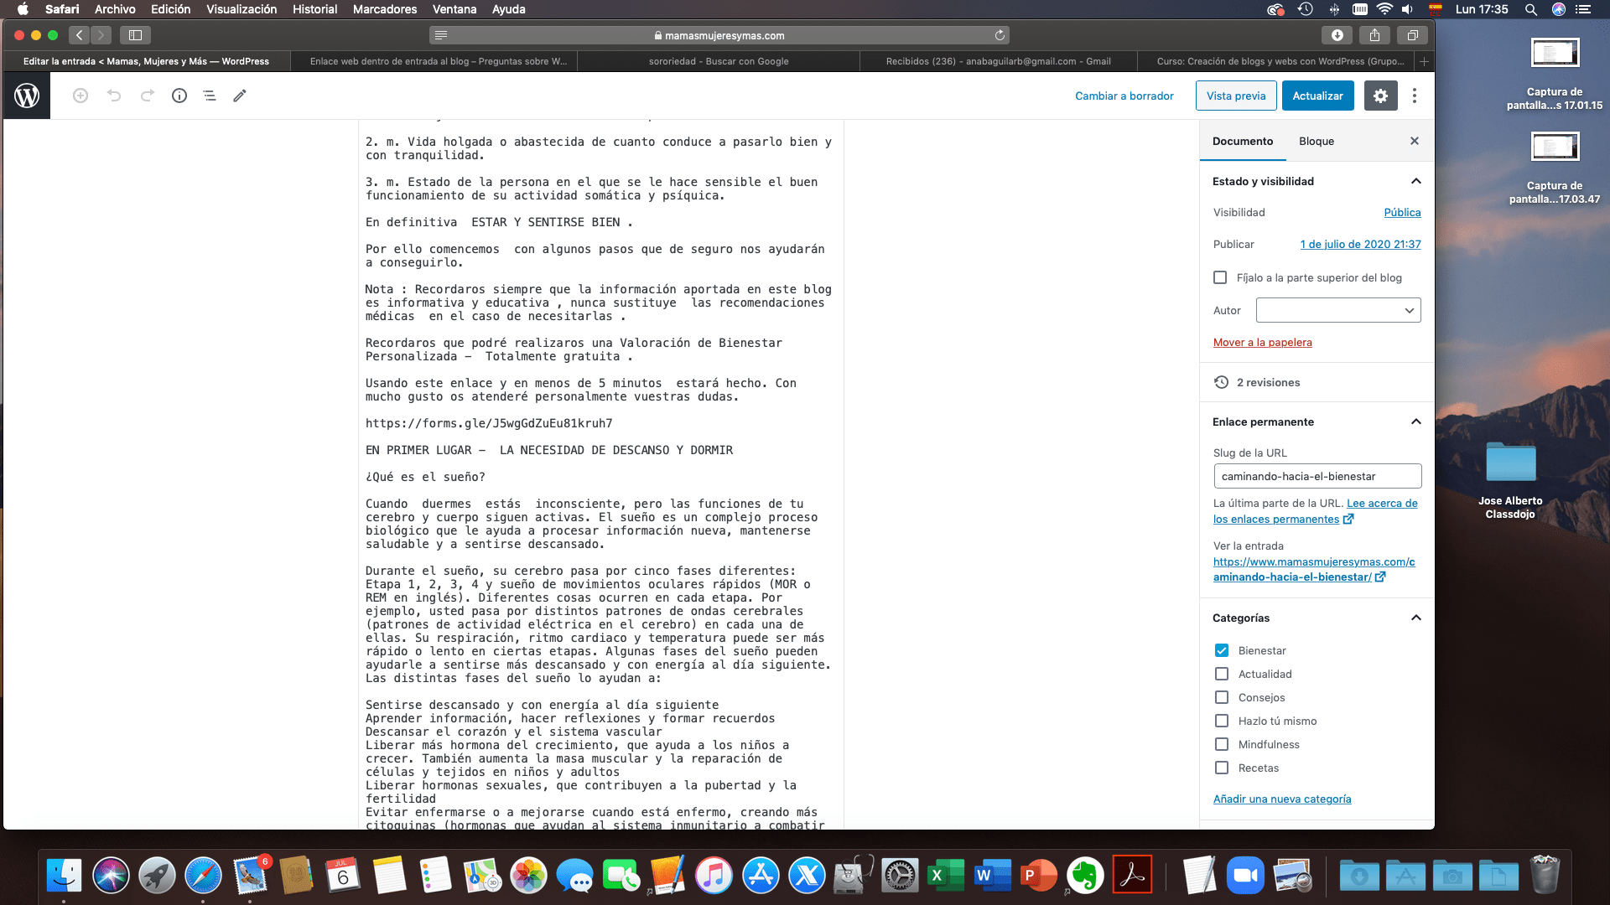Go back in Safari history
1610x905 pixels.
(x=80, y=35)
